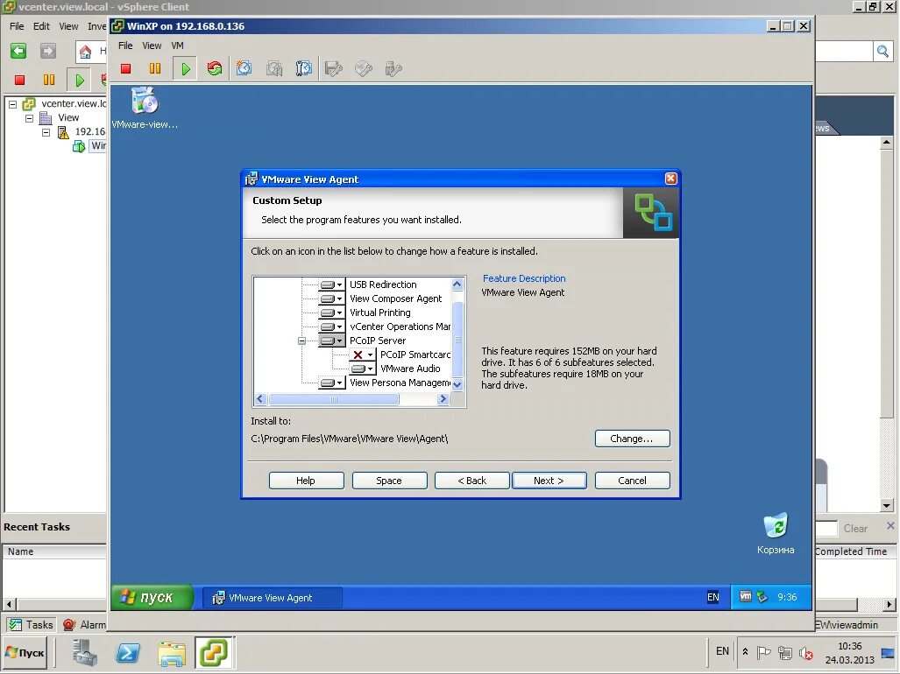The image size is (900, 674).
Task: Open the пуск start menu in WinXP
Action: tap(152, 597)
